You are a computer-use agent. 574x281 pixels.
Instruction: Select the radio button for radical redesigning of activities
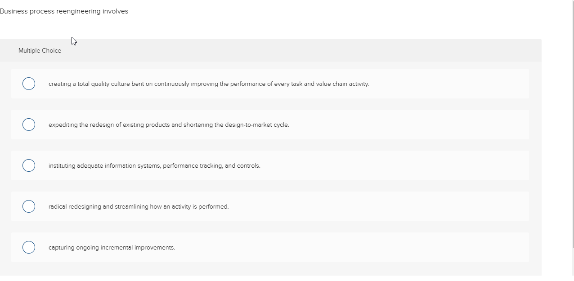(x=28, y=206)
